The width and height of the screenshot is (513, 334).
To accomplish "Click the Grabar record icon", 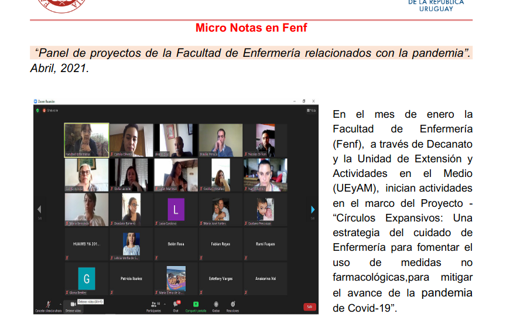I will click(x=216, y=304).
